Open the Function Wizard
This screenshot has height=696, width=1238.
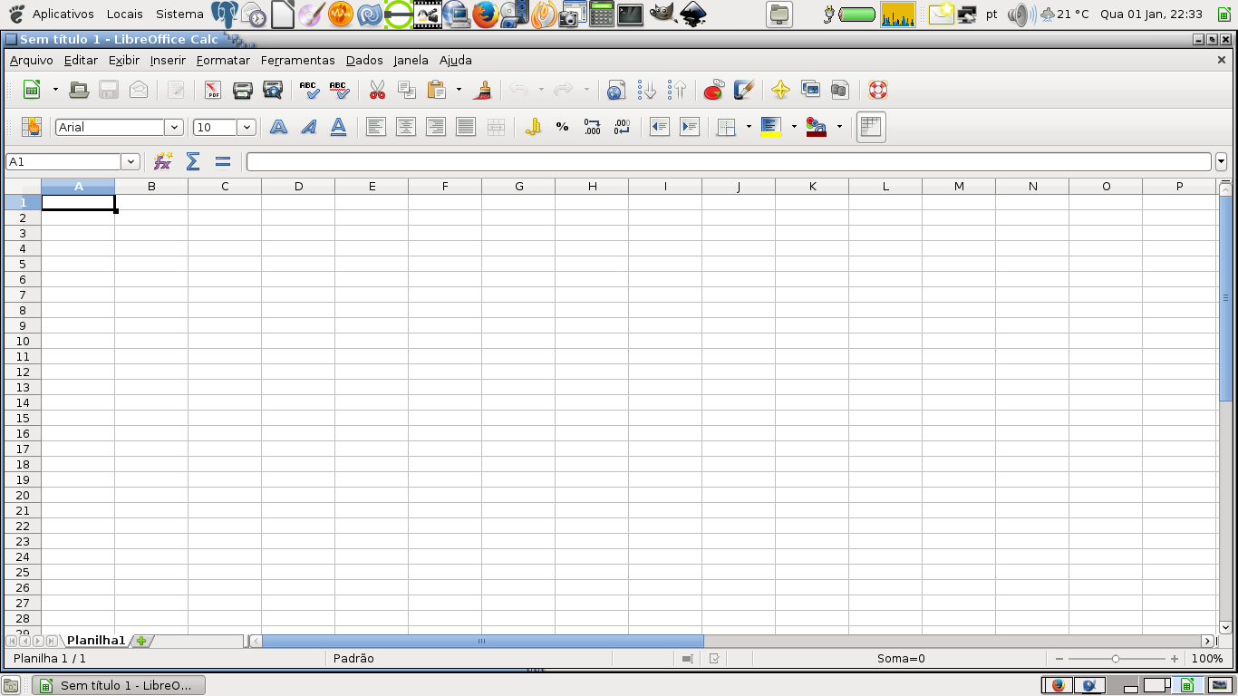click(x=163, y=161)
